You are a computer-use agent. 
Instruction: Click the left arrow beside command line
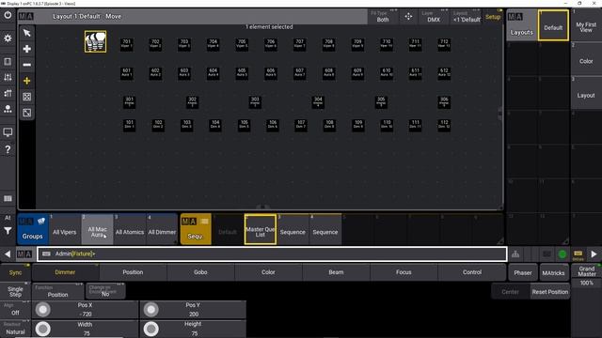click(x=8, y=254)
